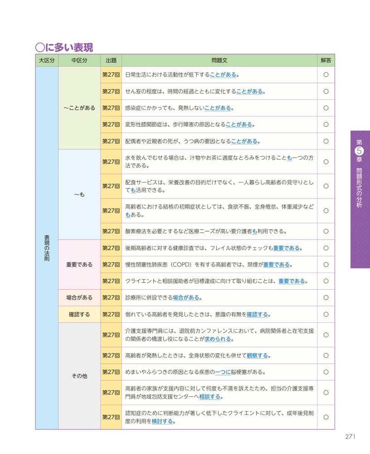This screenshot has height=454, width=370.
Task: Select the 解答 column header
Action: [x=326, y=60]
